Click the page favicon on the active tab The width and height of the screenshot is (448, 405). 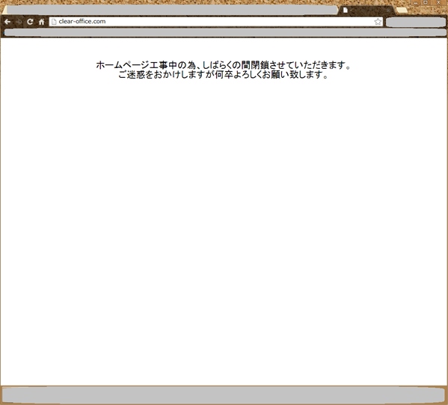point(346,10)
